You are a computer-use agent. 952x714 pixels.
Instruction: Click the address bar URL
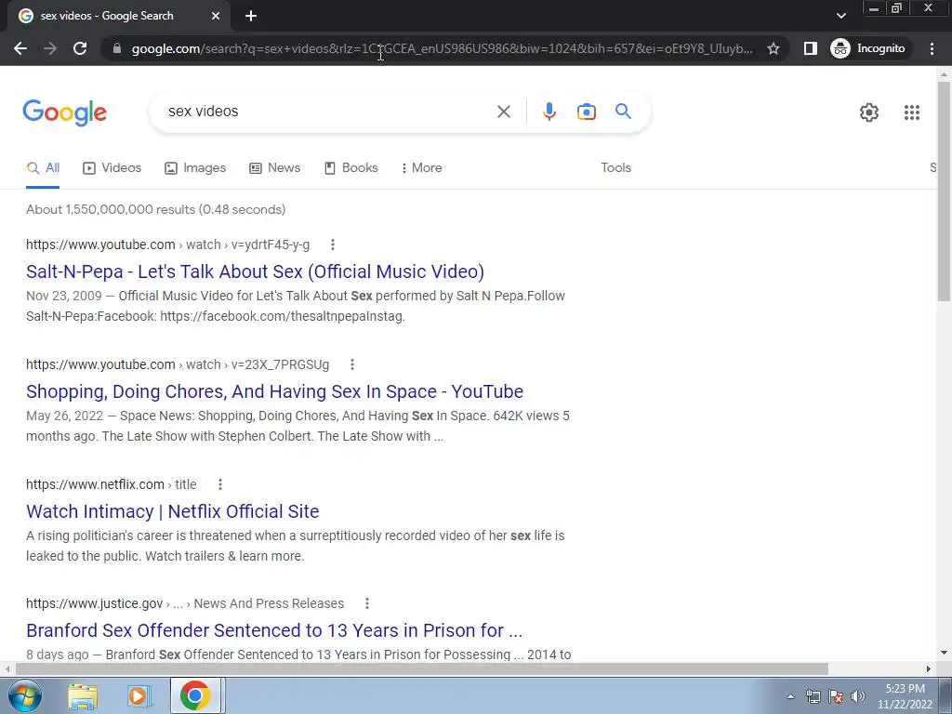[x=442, y=48]
